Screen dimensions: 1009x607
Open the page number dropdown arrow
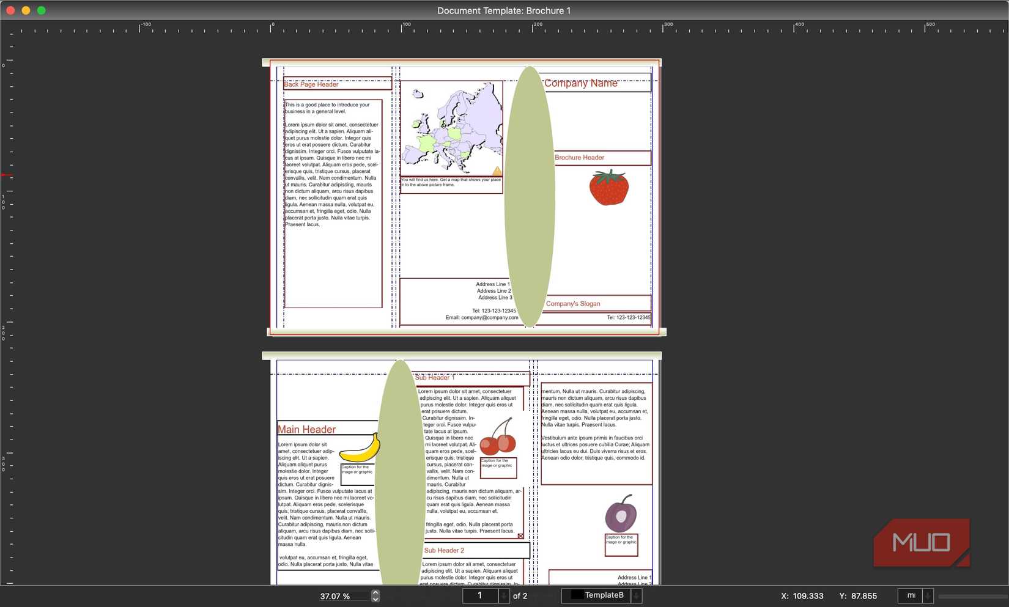click(504, 595)
